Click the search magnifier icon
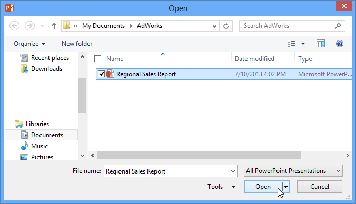The width and height of the screenshot is (356, 204). pos(338,26)
